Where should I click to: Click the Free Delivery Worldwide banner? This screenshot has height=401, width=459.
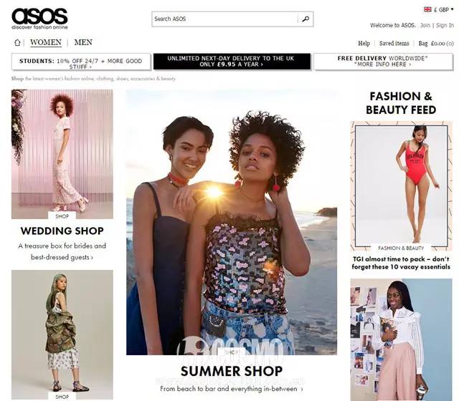point(383,62)
